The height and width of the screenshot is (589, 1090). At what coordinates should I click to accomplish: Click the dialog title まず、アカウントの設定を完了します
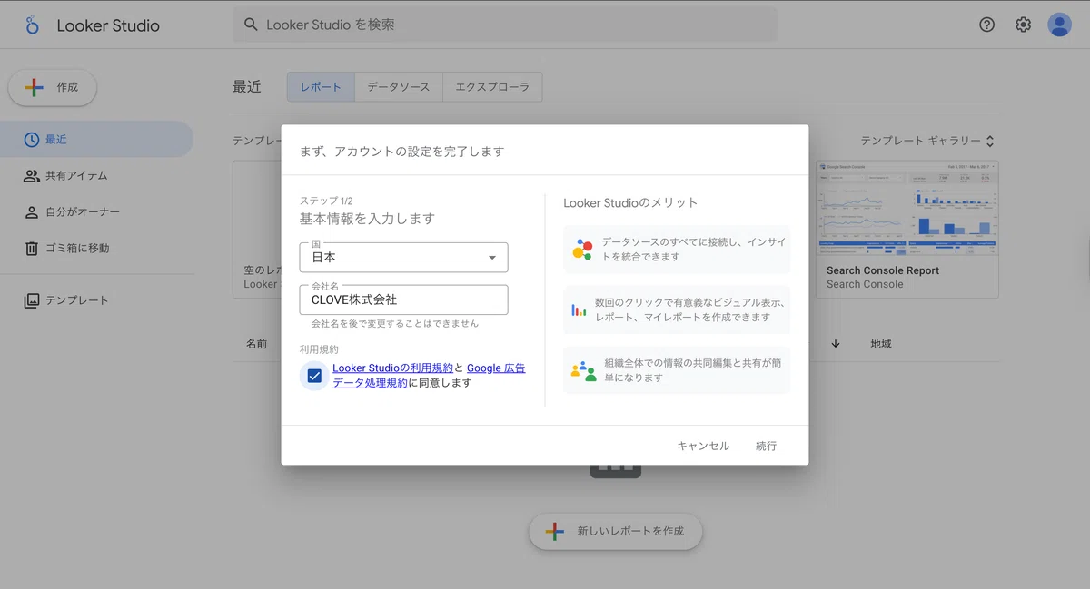[x=401, y=152]
